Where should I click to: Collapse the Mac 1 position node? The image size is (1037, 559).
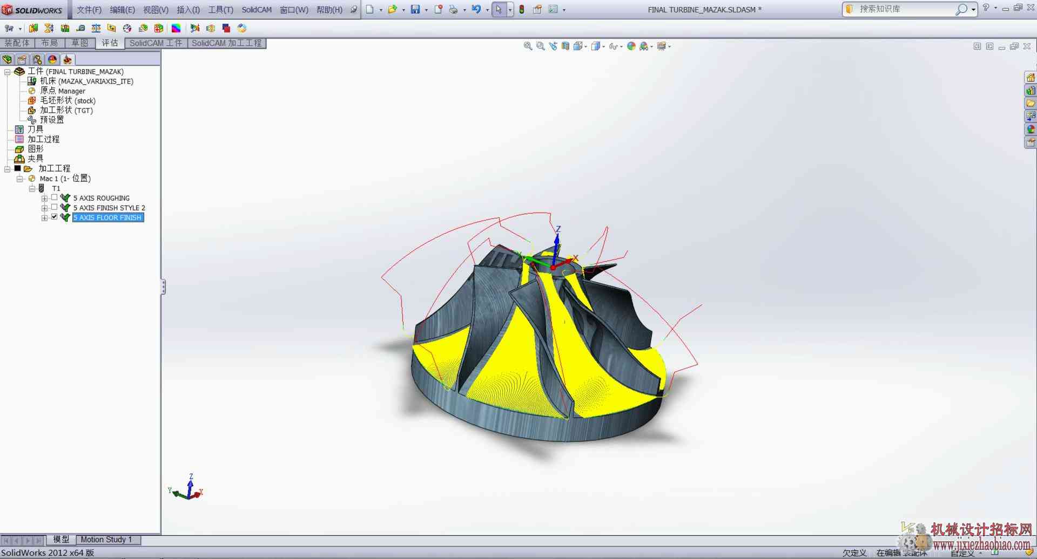point(20,179)
